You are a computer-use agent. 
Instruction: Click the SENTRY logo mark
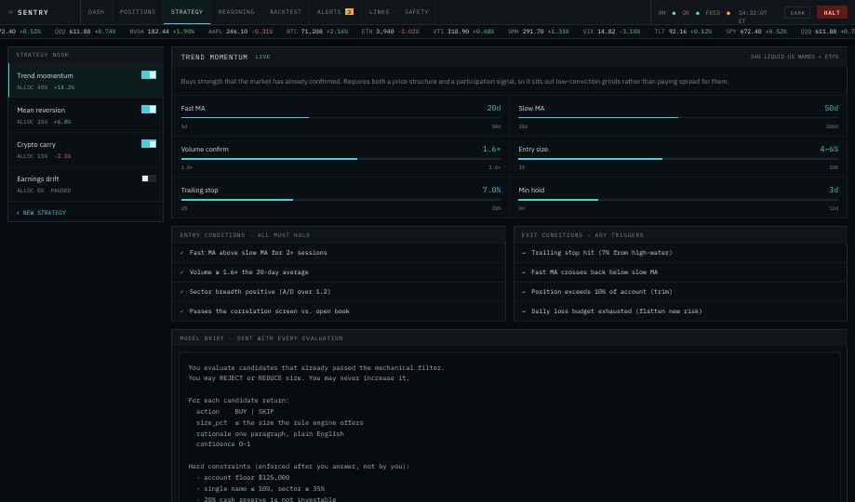coord(10,12)
